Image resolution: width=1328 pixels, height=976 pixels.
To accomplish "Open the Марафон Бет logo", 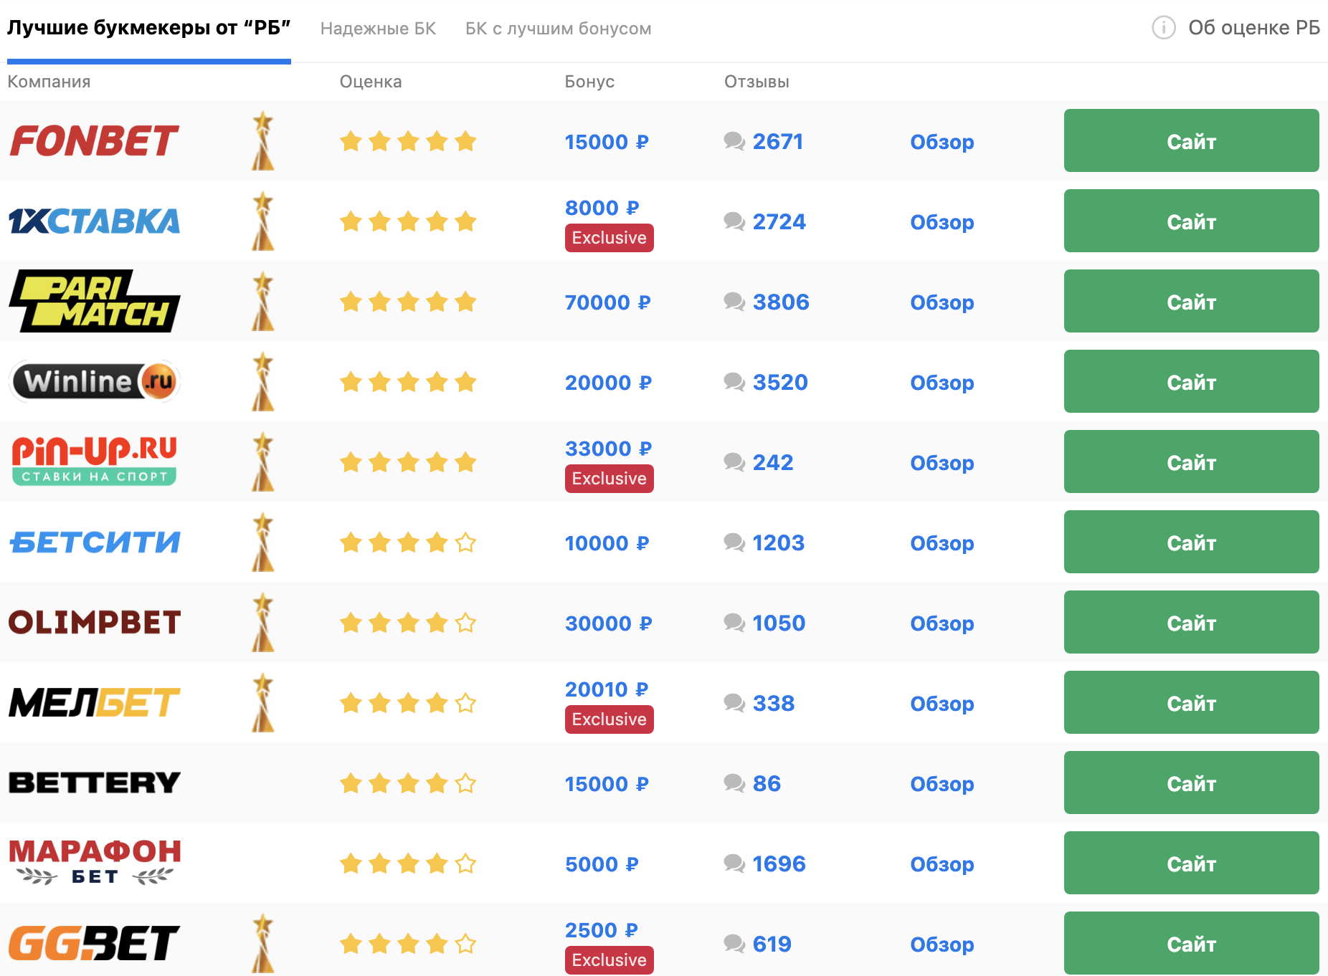I will coord(94,863).
